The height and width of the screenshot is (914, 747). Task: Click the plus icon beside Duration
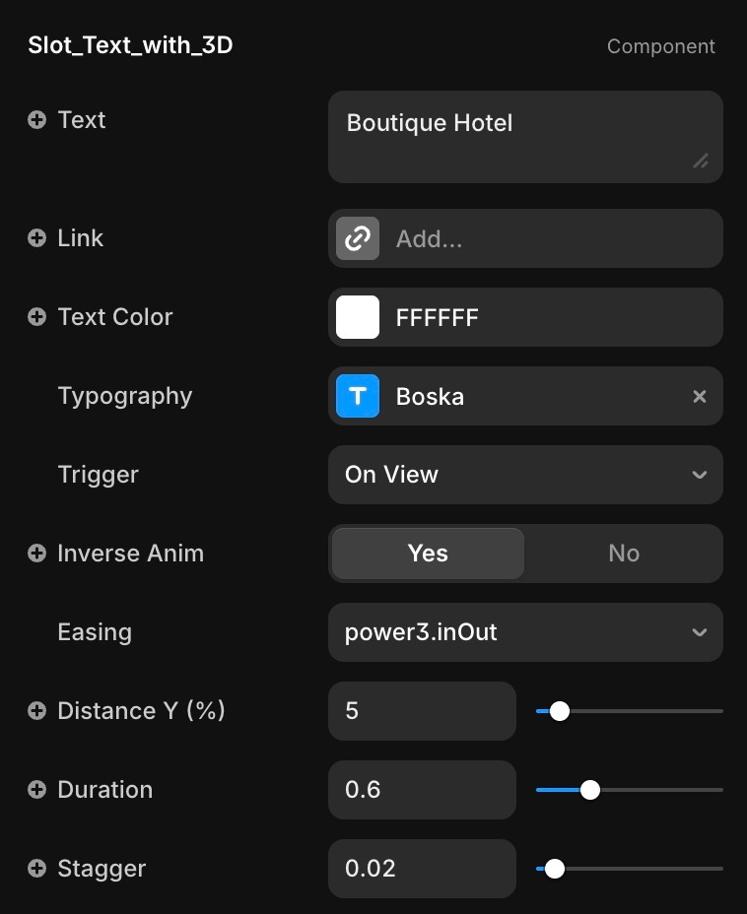(37, 790)
